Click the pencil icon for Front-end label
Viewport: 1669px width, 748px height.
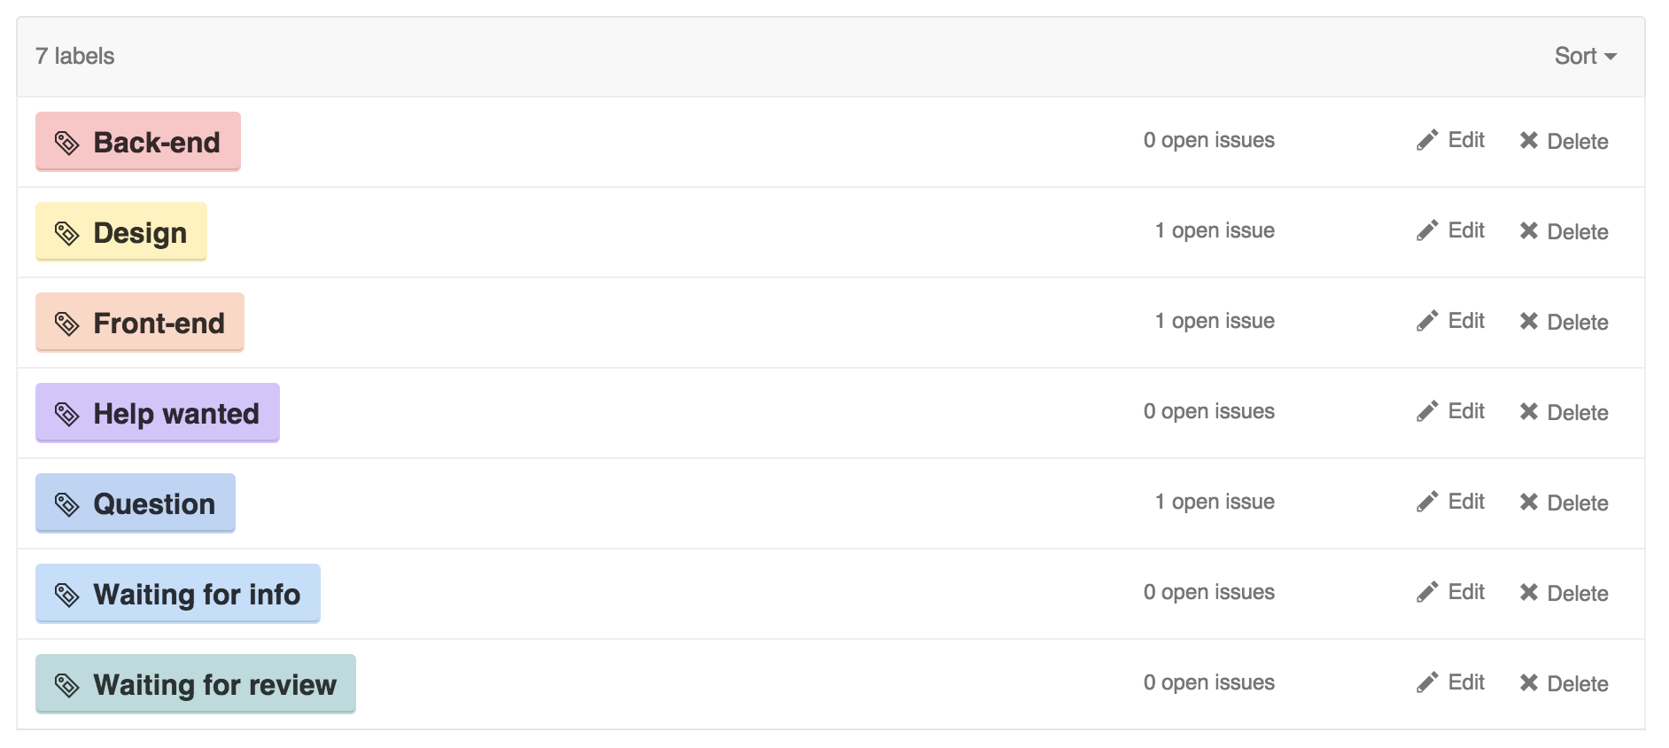pos(1426,322)
